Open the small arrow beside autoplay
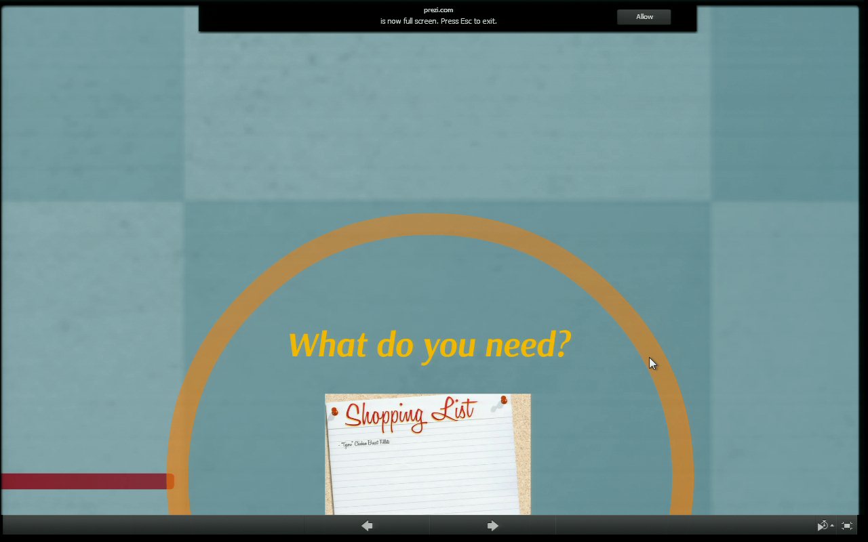This screenshot has height=542, width=868. (832, 526)
